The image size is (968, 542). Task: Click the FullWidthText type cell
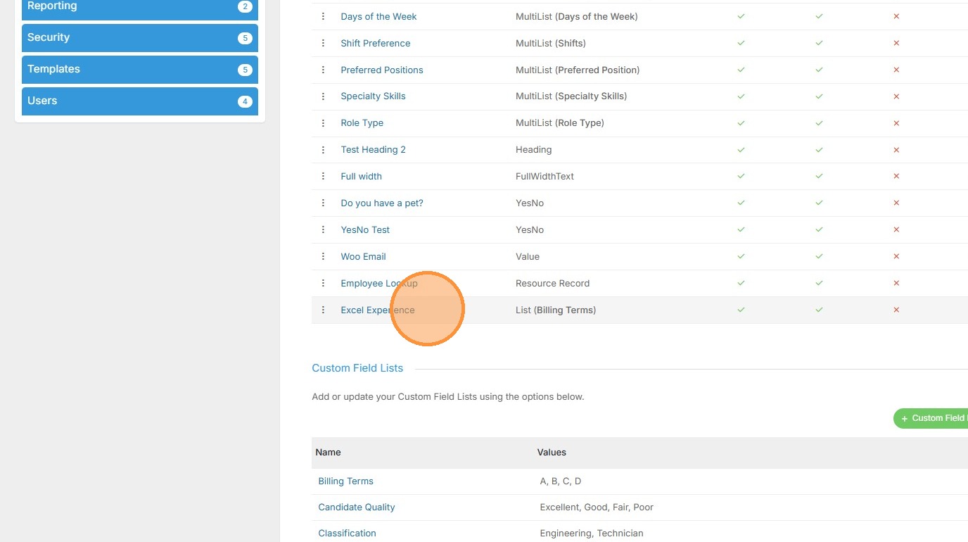[544, 177]
